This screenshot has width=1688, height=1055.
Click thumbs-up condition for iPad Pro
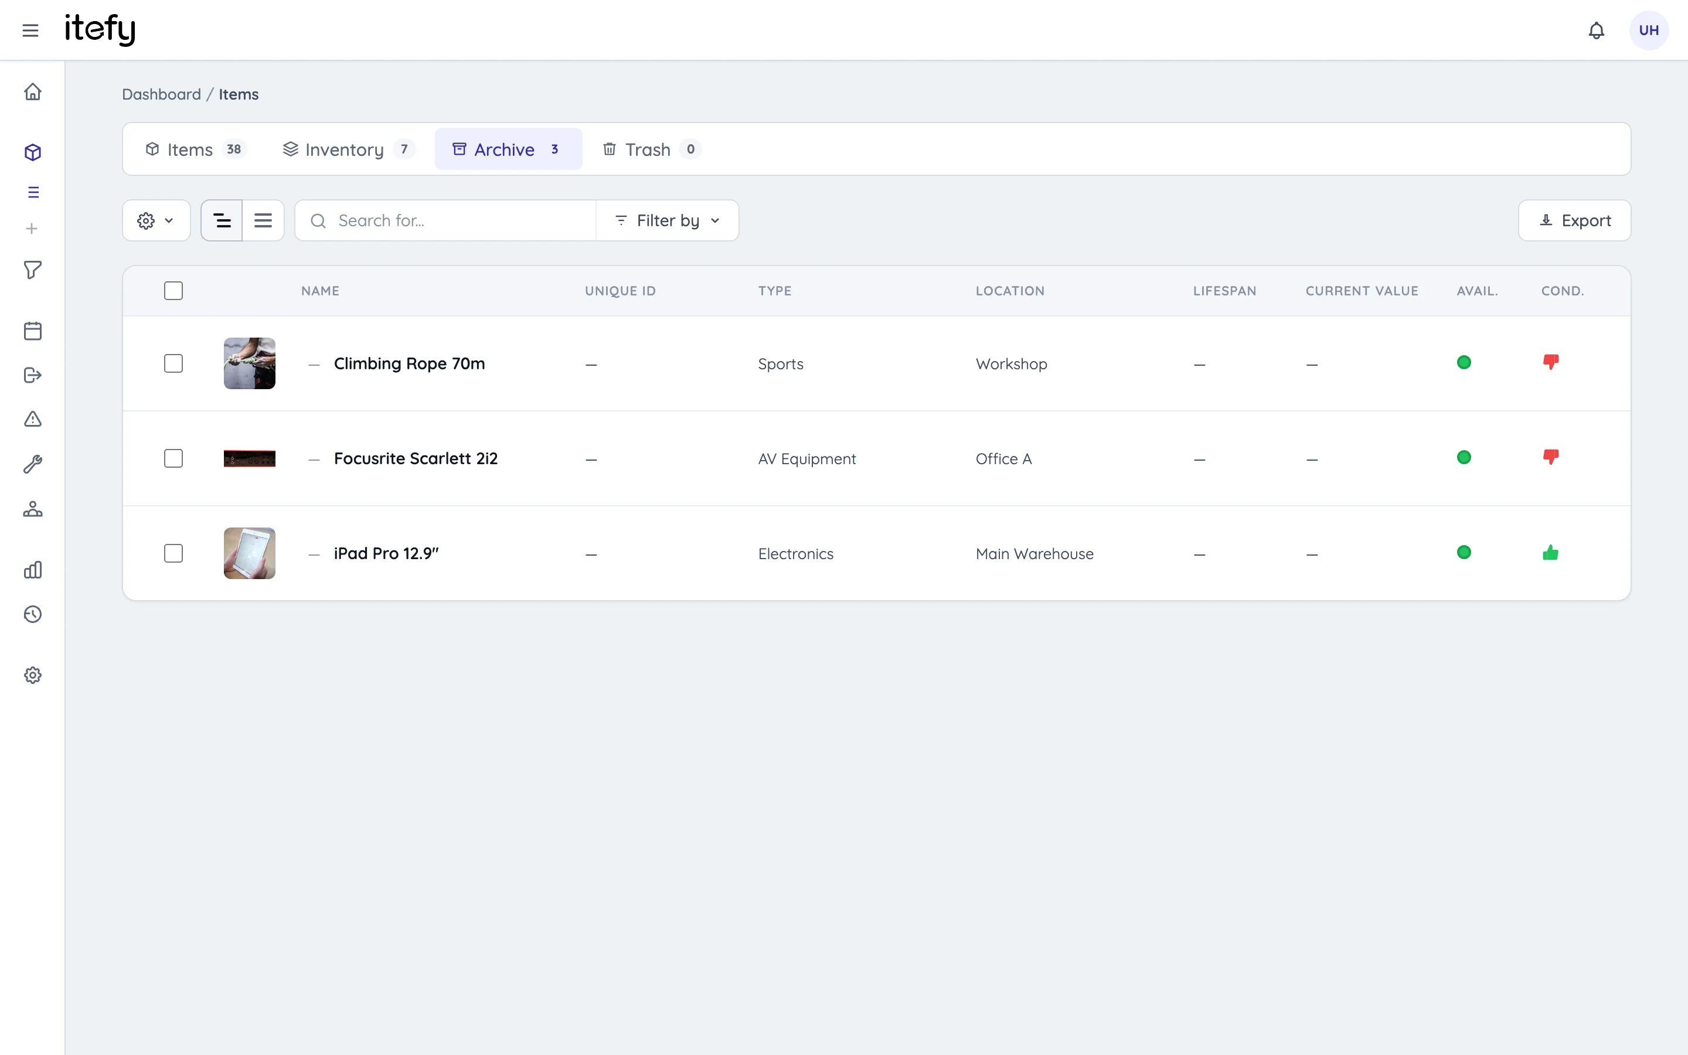click(1551, 553)
